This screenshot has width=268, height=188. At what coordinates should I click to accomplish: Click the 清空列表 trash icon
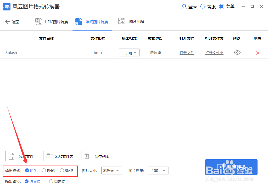[87, 156]
